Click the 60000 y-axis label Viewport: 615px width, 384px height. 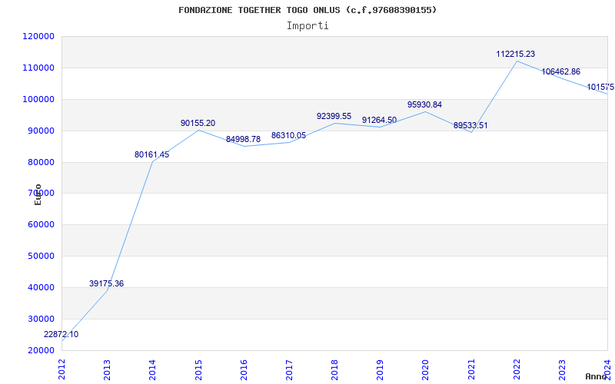[41, 224]
